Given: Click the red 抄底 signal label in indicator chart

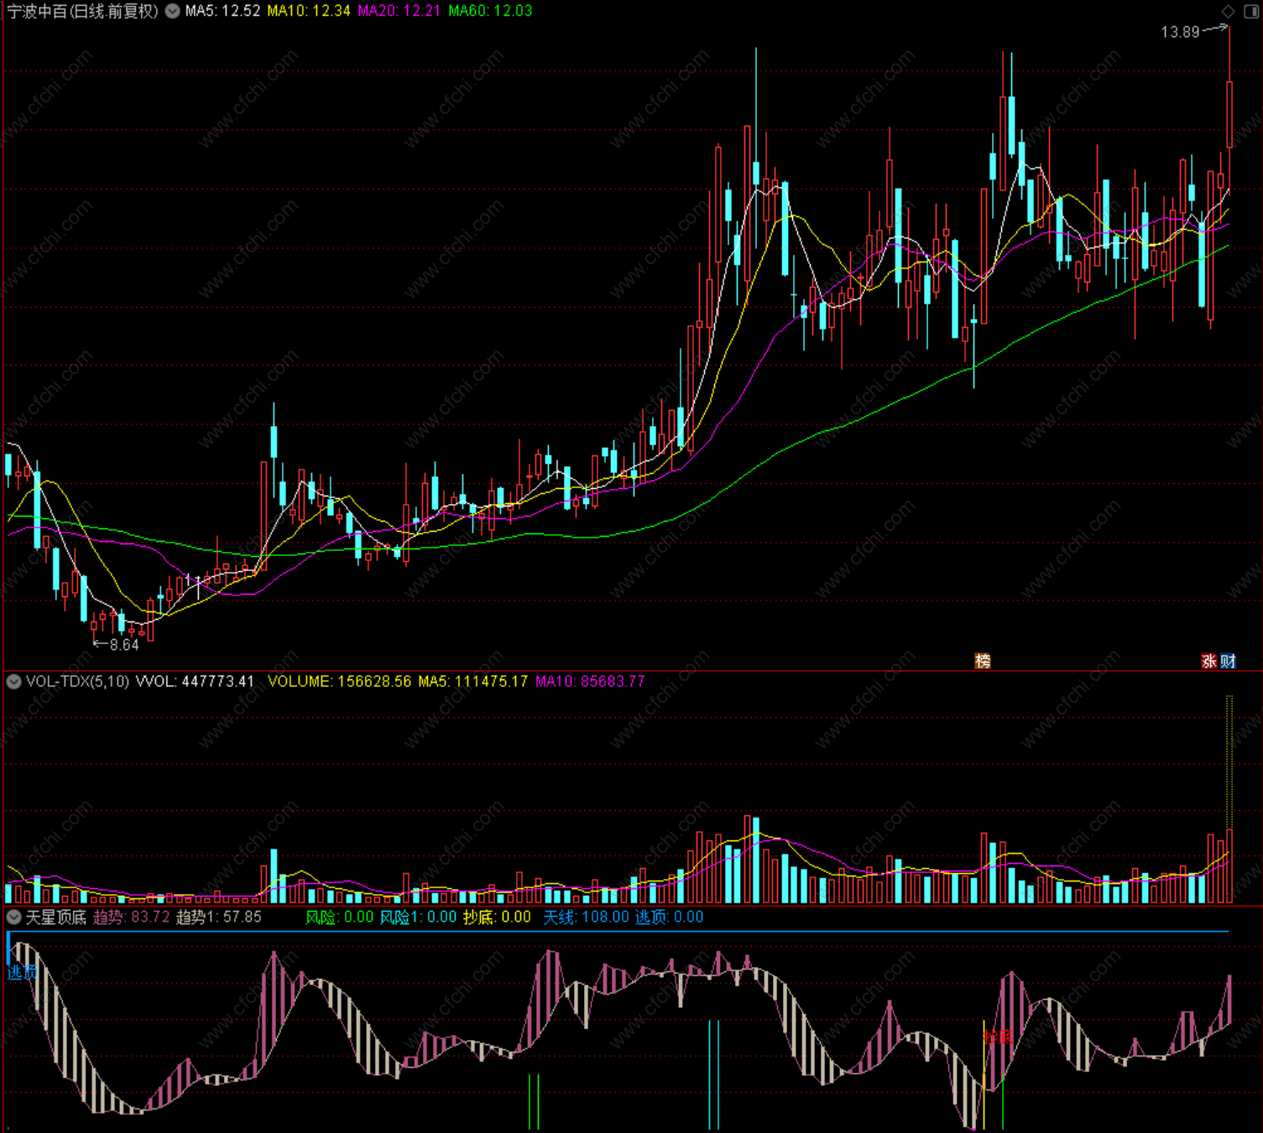Looking at the screenshot, I should pyautogui.click(x=997, y=1037).
